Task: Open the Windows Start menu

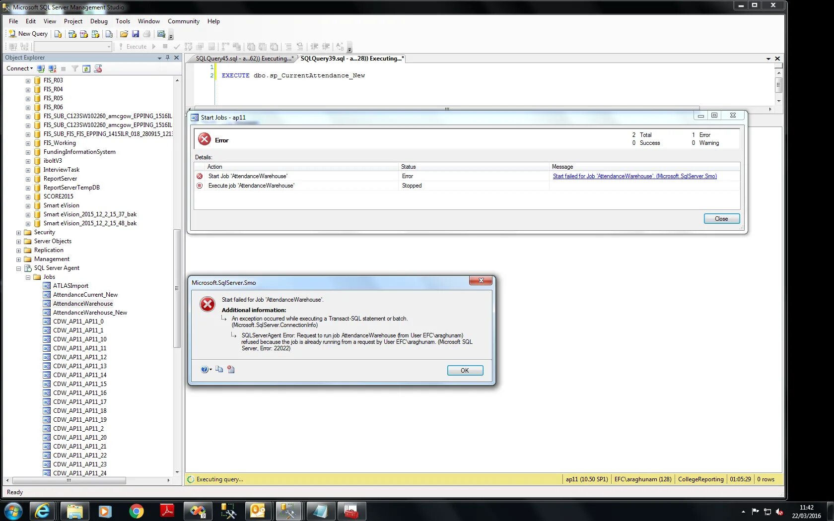Action: point(13,511)
